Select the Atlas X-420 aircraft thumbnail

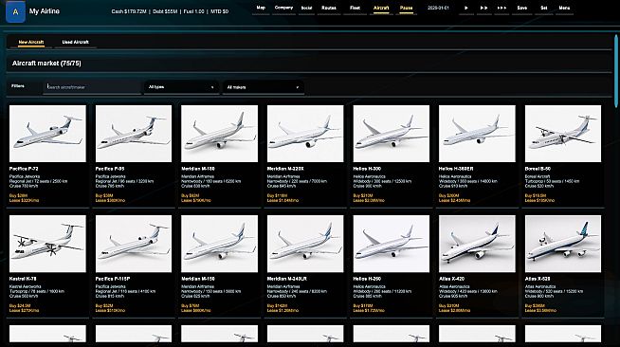(x=477, y=244)
